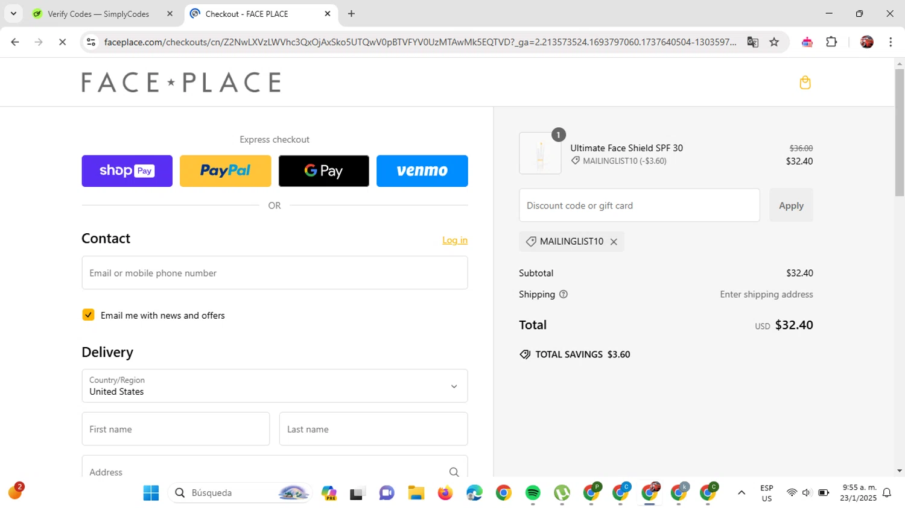Uncheck Email me with news and offers
Screen dimensions: 905x508
click(x=88, y=315)
